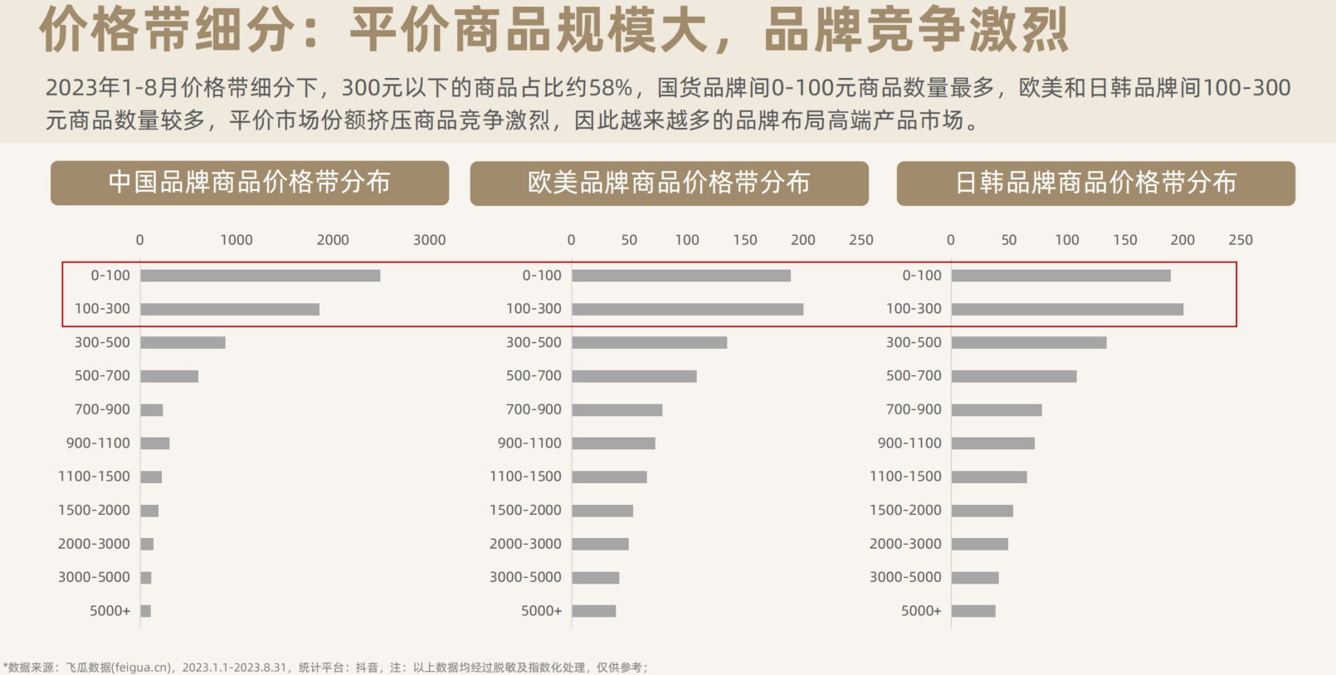Select Japan-Korea chart 2000-3000 bar
The height and width of the screenshot is (675, 1336).
coord(980,544)
